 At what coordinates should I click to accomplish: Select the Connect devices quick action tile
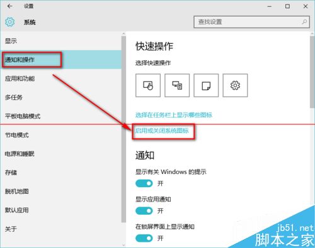tap(177, 85)
